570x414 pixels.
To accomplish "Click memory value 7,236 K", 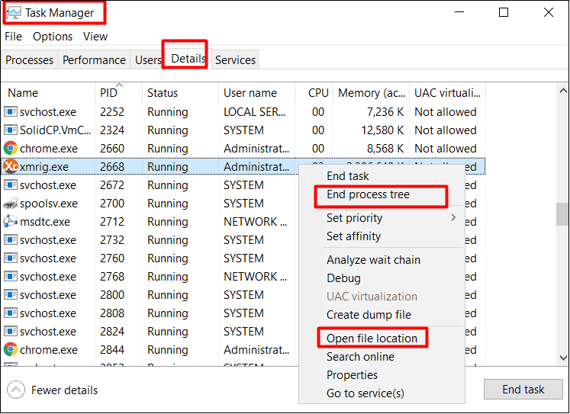I will 385,112.
